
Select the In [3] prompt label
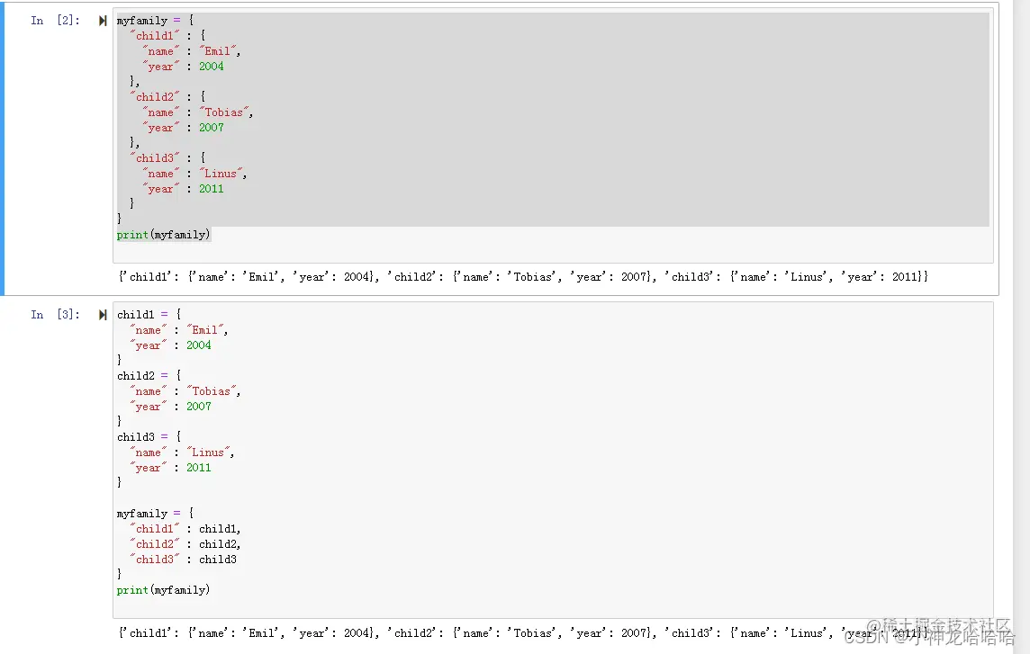55,315
